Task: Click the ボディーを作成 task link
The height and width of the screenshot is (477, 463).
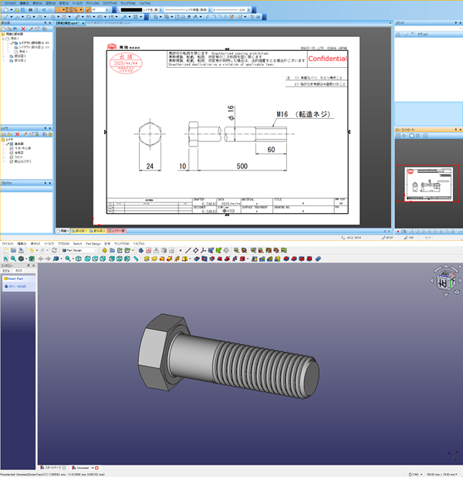Action: point(17,286)
